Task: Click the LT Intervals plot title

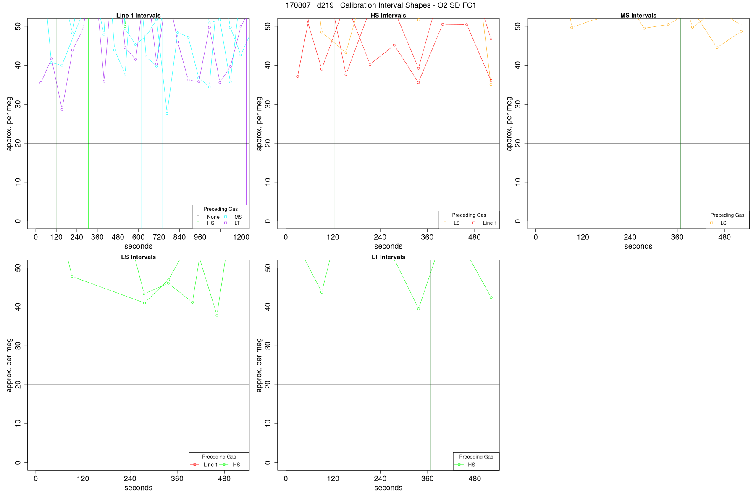Action: (x=388, y=257)
